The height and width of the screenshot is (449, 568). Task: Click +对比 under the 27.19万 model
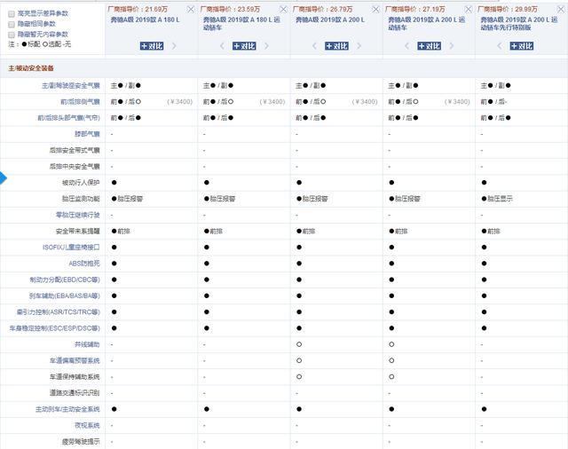point(430,46)
